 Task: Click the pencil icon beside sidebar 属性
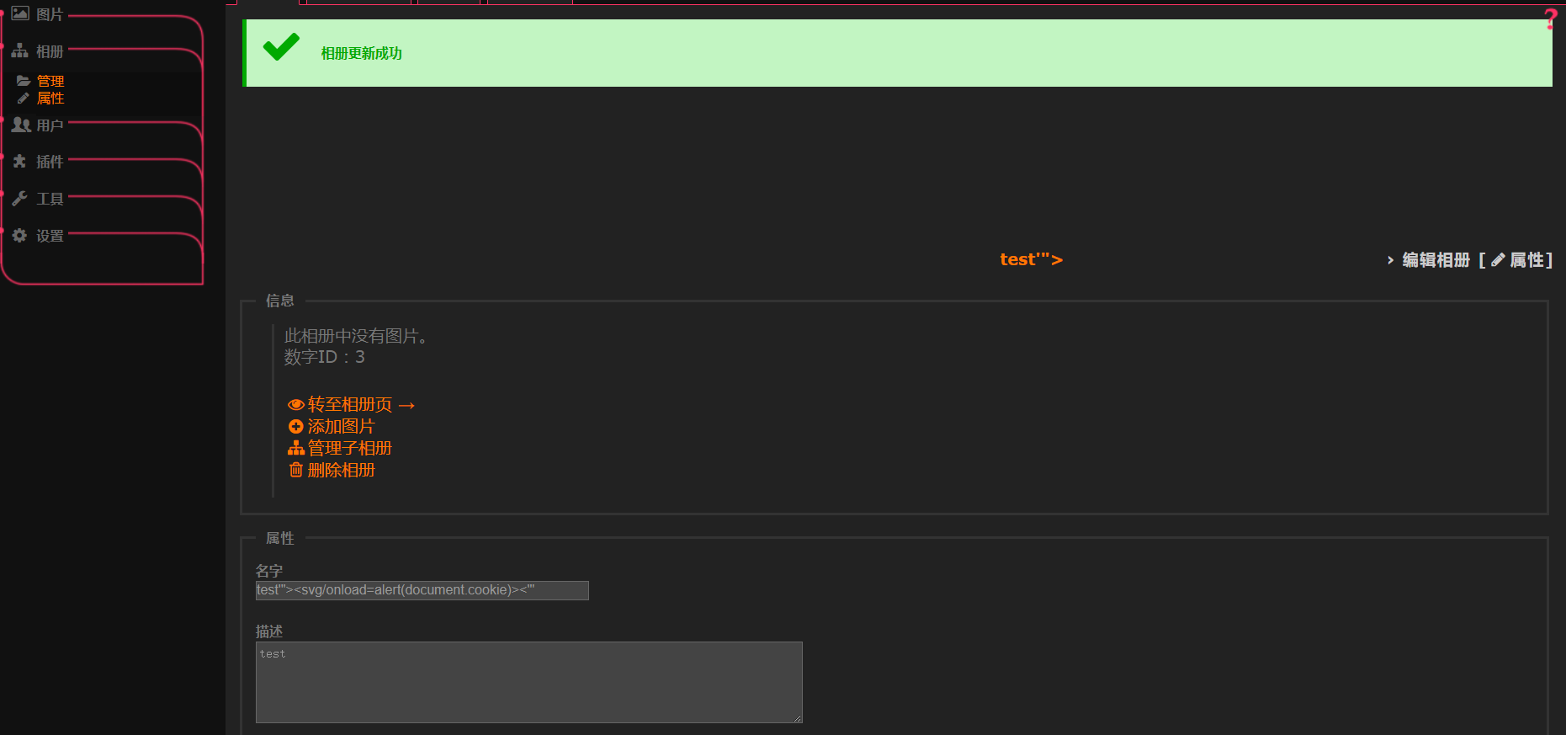tap(24, 98)
